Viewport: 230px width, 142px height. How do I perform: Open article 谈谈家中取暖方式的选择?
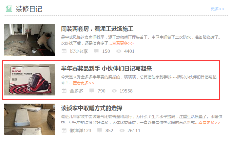pyautogui.click(x=92, y=108)
